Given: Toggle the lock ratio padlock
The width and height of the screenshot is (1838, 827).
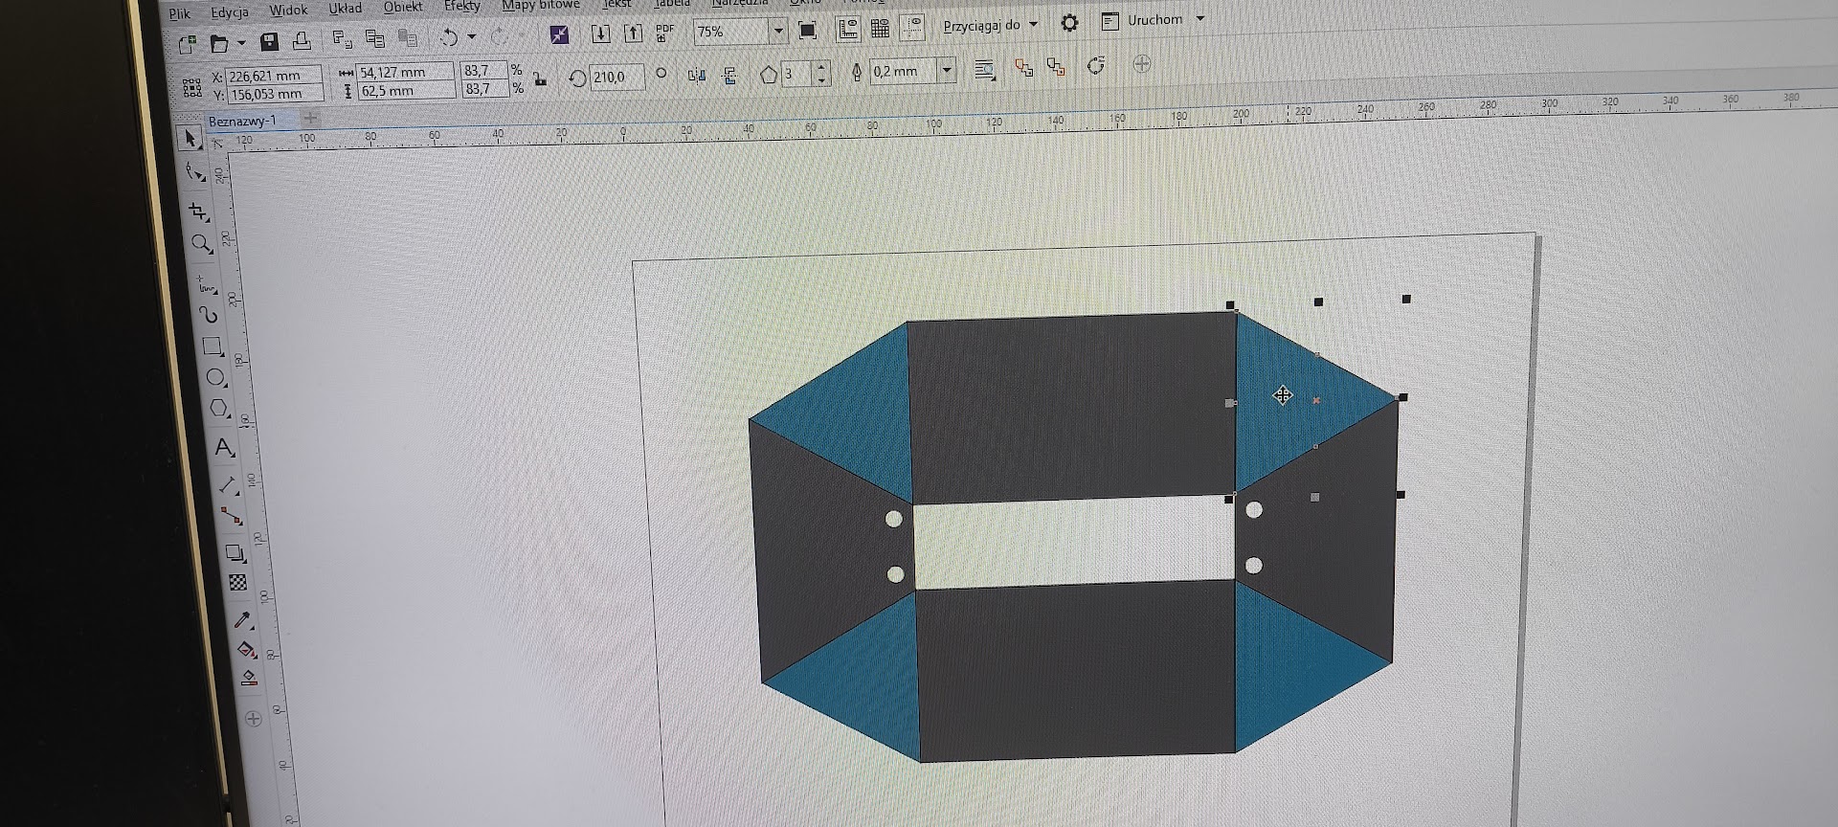Looking at the screenshot, I should 541,79.
